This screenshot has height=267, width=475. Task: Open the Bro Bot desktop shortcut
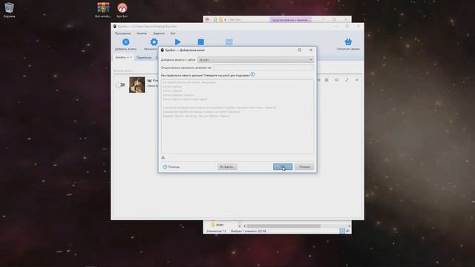pyautogui.click(x=122, y=10)
